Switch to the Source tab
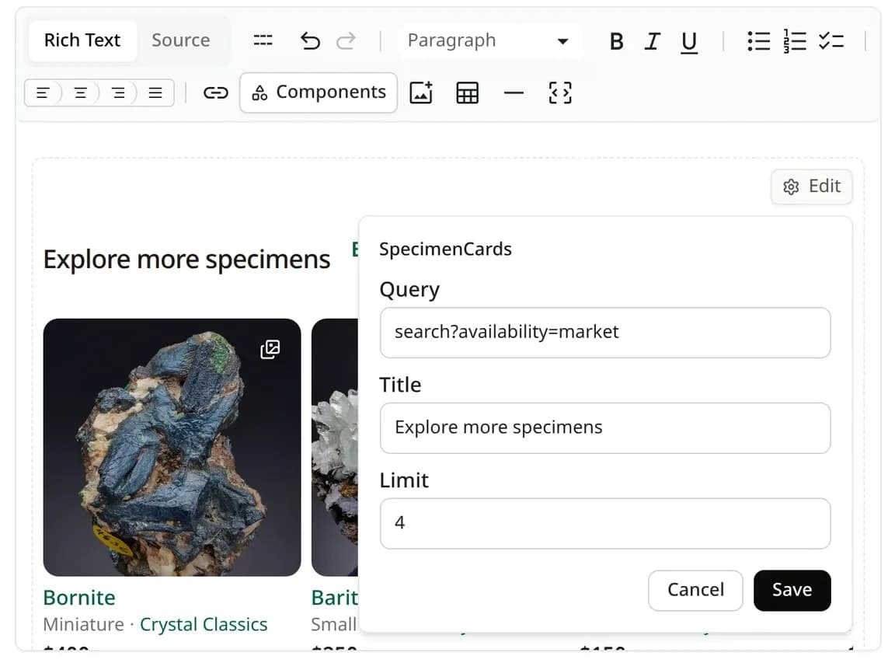 tap(180, 40)
